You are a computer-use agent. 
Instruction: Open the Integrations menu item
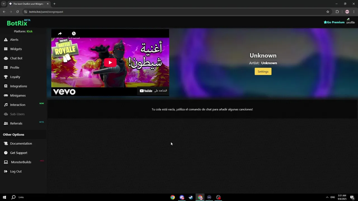click(19, 86)
